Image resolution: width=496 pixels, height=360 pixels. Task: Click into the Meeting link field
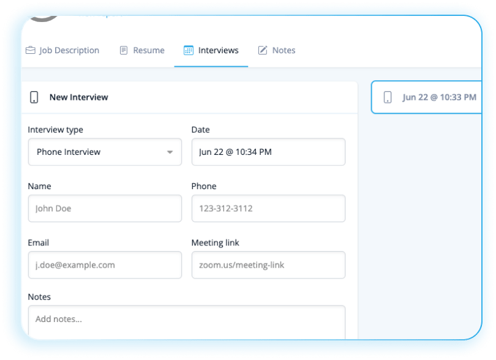[x=268, y=265]
